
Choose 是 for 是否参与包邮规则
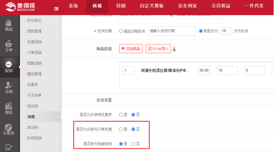[x=121, y=144]
